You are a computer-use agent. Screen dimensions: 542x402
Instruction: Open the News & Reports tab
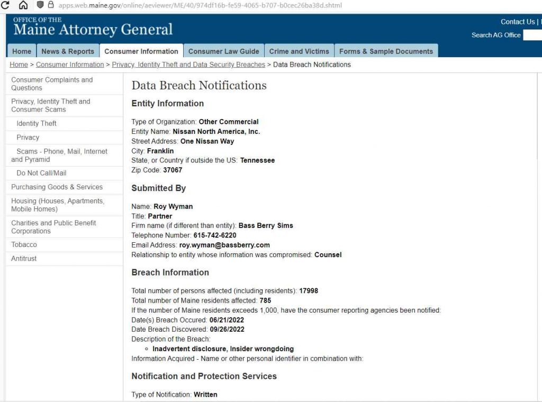(68, 51)
